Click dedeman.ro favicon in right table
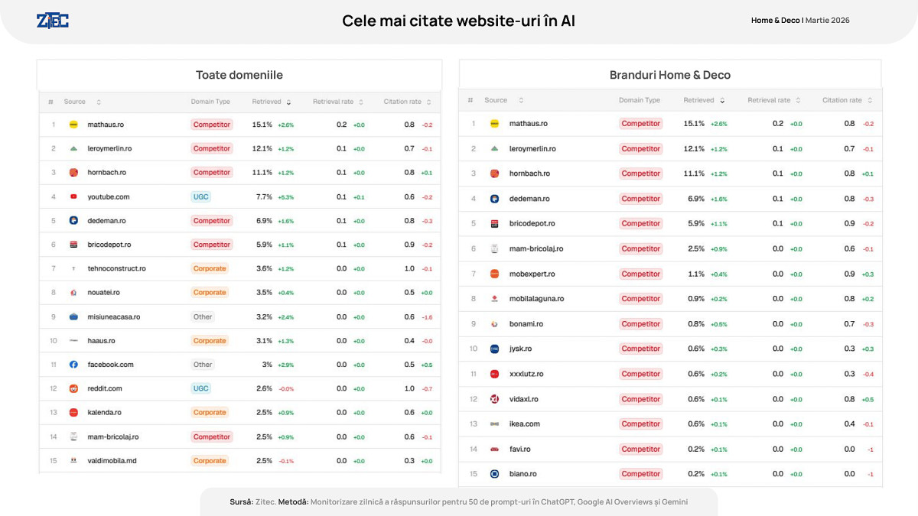The height and width of the screenshot is (516, 918). tap(494, 199)
